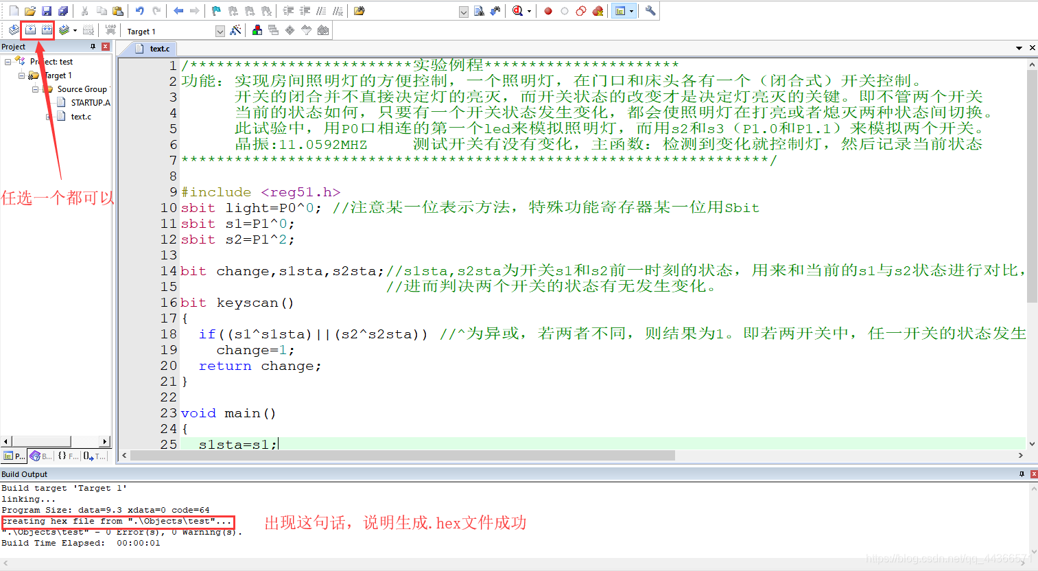Click the Batch Build icon

pos(64,30)
